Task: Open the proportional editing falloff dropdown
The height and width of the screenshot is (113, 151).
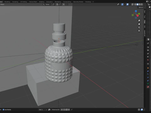Action: [67, 4]
